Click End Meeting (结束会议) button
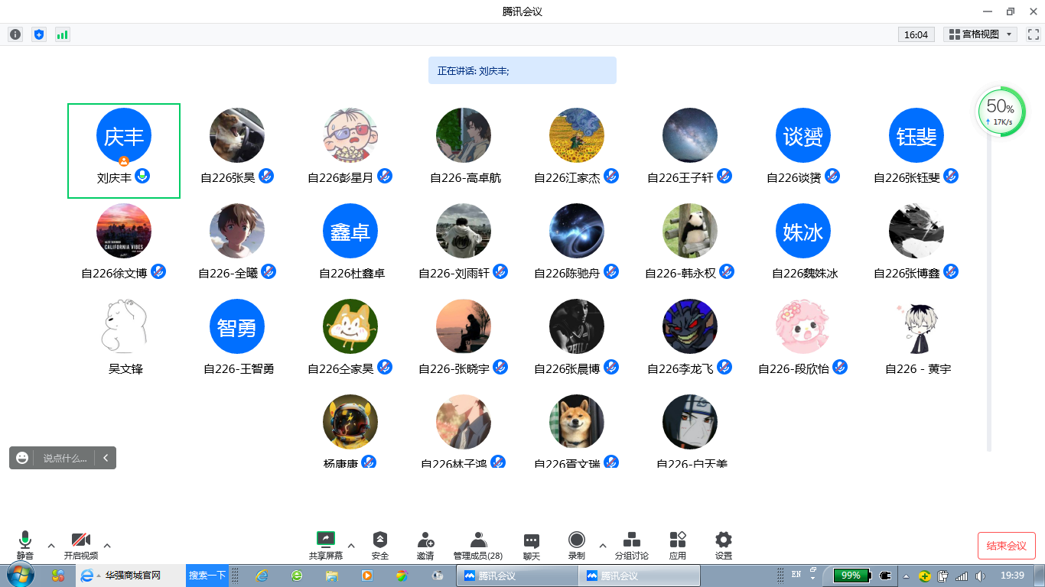 click(1006, 546)
